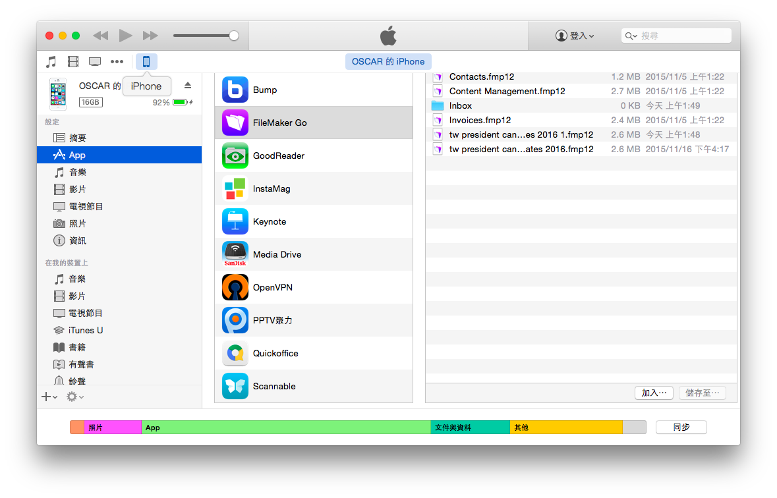Viewport: 777px width, 498px height.
Task: Select the PPTV聚力 app
Action: pos(314,320)
